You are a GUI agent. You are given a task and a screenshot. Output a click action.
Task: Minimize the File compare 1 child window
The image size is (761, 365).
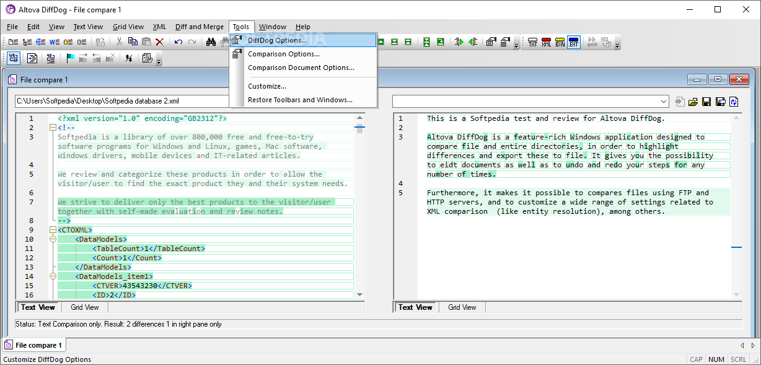[x=698, y=79]
